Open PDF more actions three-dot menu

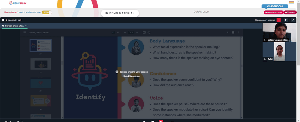tap(238, 32)
